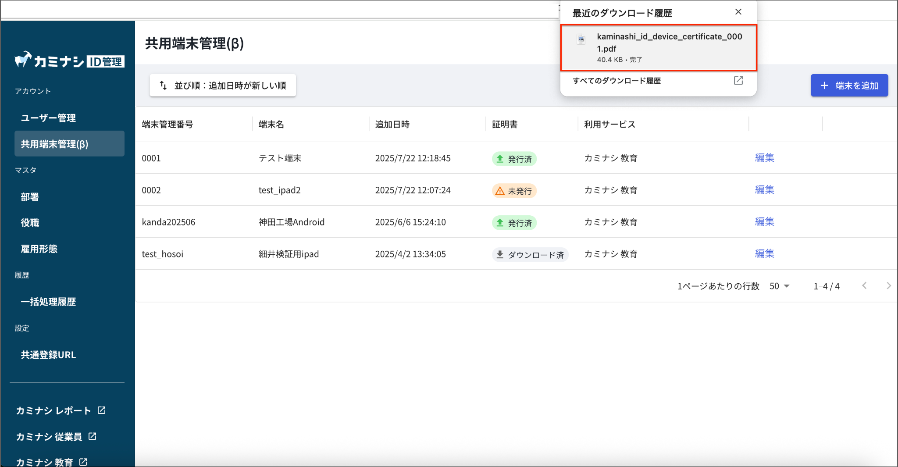Open 一括処理履歴 sidebar item
This screenshot has width=898, height=467.
(x=69, y=302)
